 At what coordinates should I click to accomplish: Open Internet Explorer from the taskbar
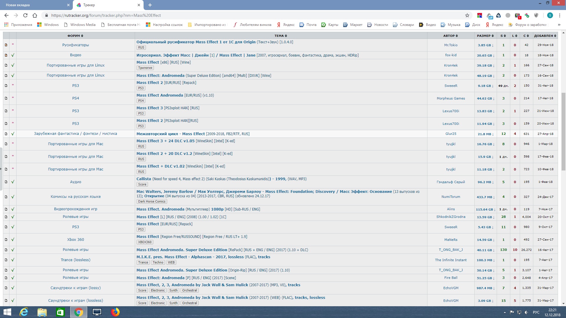click(x=24, y=312)
